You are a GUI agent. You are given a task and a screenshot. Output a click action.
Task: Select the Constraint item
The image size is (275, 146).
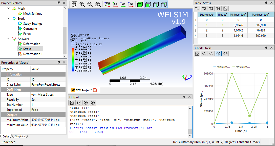click(x=30, y=29)
